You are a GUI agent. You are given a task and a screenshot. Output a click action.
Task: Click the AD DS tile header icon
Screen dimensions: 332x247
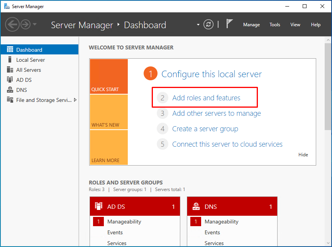[x=98, y=206]
